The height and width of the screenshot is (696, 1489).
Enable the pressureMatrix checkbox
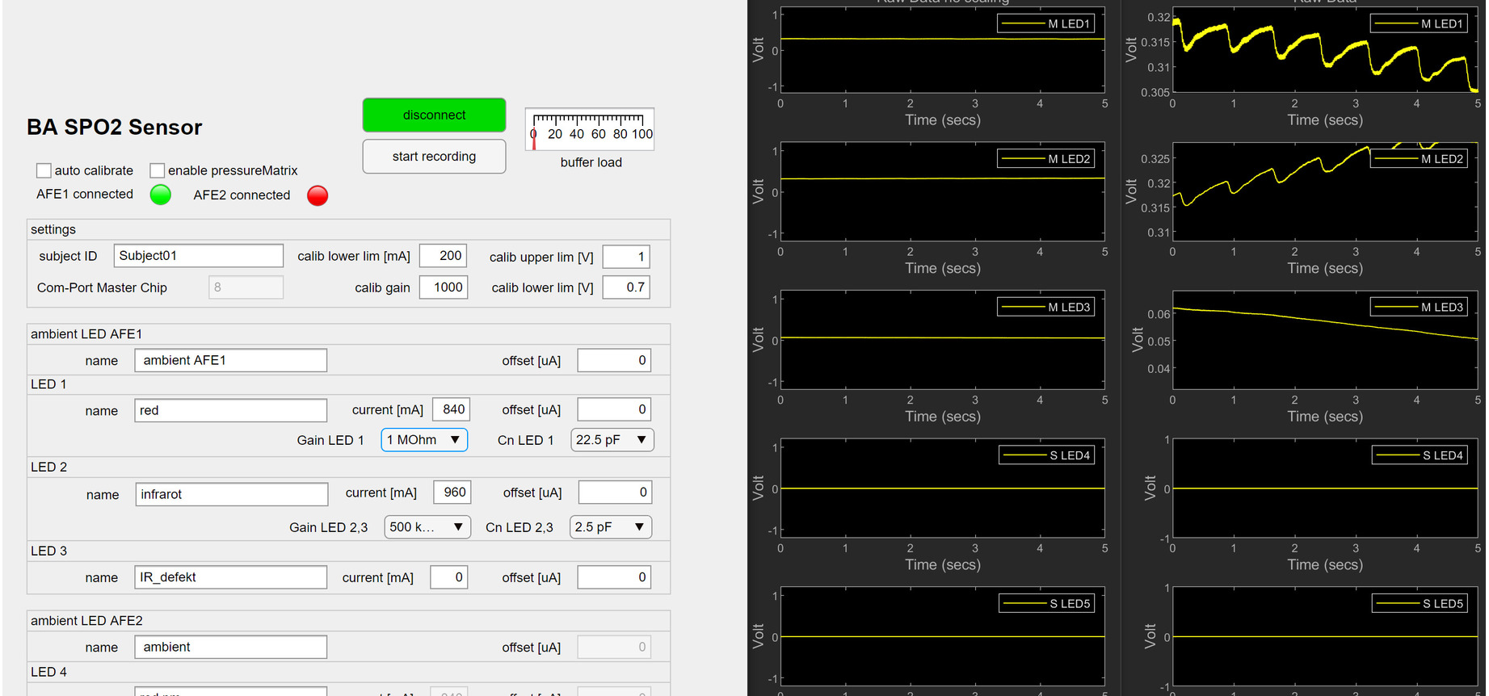tap(158, 170)
